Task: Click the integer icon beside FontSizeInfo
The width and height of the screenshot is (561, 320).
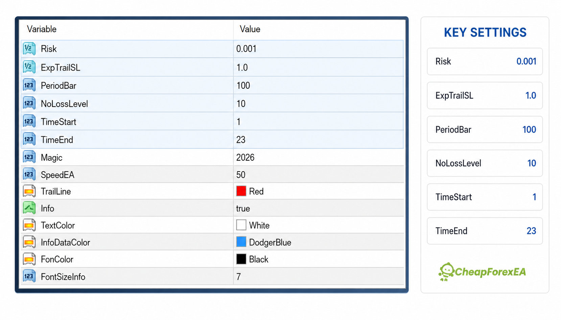Action: click(x=29, y=276)
